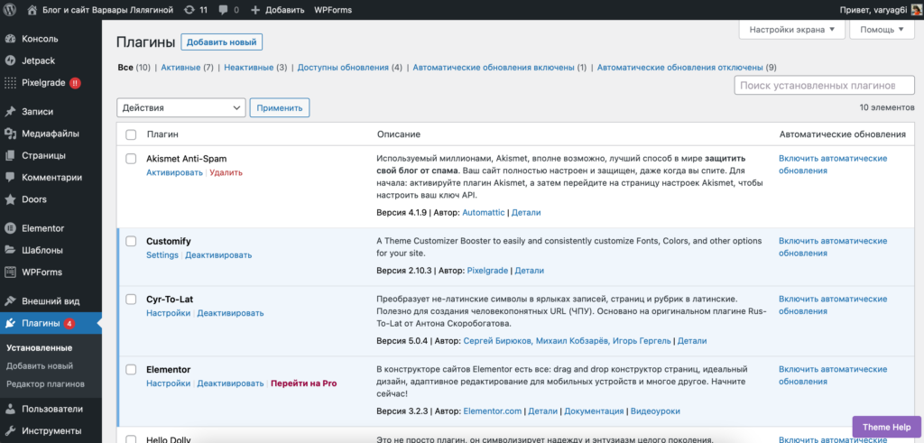The width and height of the screenshot is (924, 443).
Task: Click the Применить button
Action: [x=279, y=107]
